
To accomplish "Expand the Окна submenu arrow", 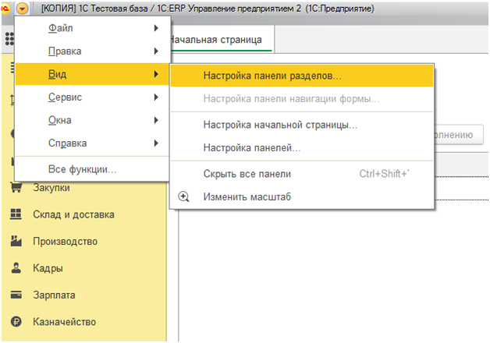I will 156,120.
